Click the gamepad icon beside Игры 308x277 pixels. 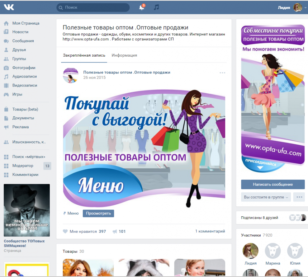coord(6,94)
